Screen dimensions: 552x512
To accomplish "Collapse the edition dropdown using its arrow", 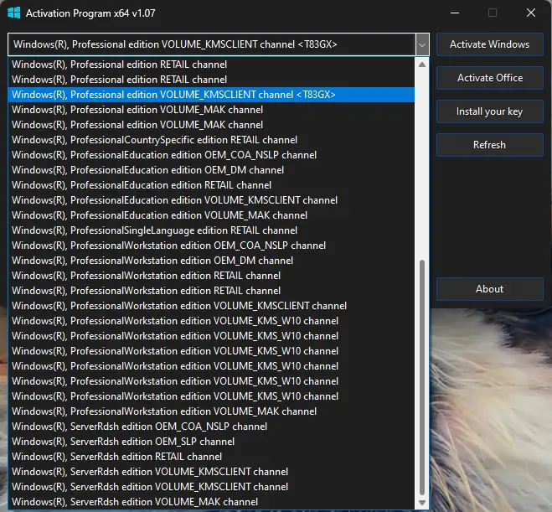I will coord(422,44).
